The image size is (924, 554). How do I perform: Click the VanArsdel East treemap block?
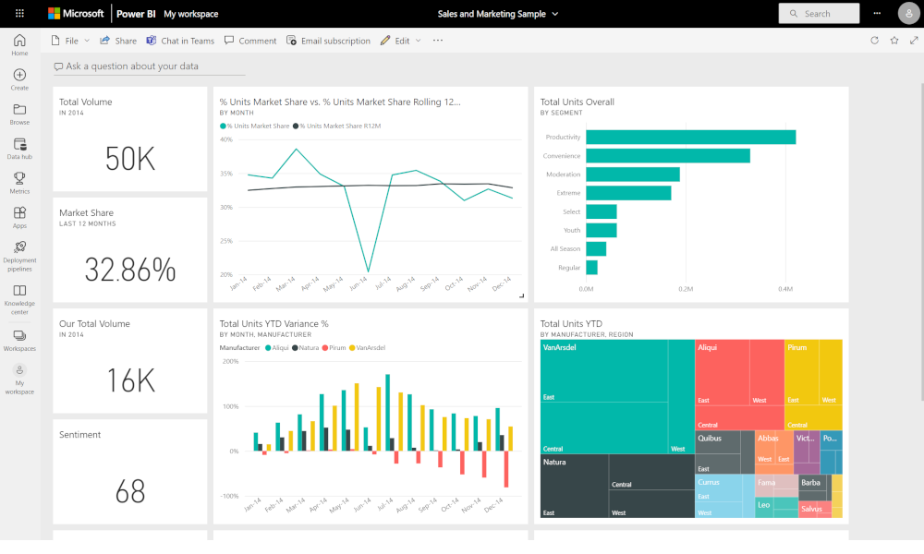604,371
